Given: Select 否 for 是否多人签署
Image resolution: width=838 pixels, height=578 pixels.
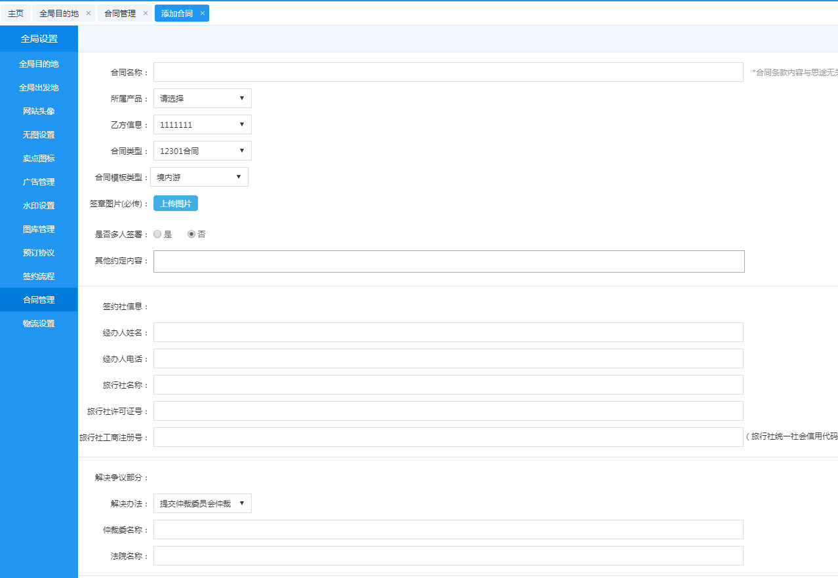Looking at the screenshot, I should (191, 234).
